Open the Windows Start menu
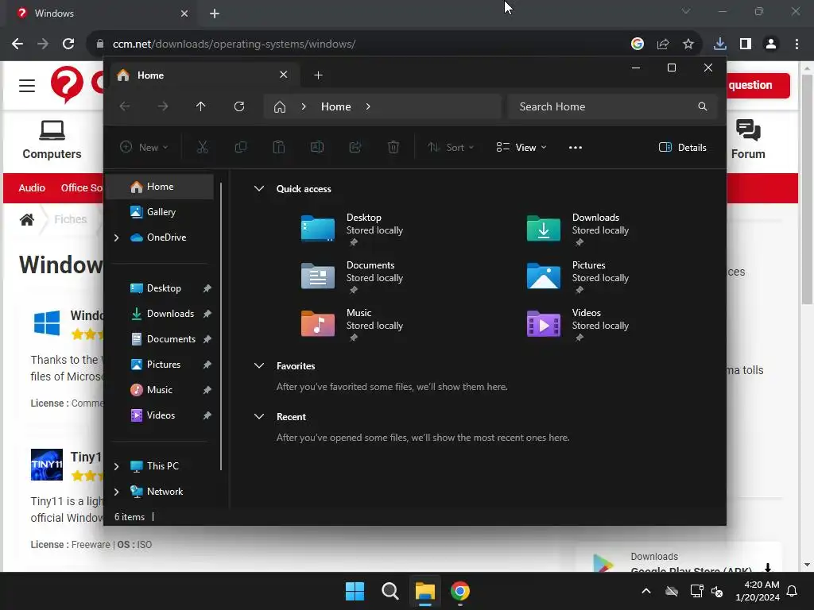 pos(355,591)
